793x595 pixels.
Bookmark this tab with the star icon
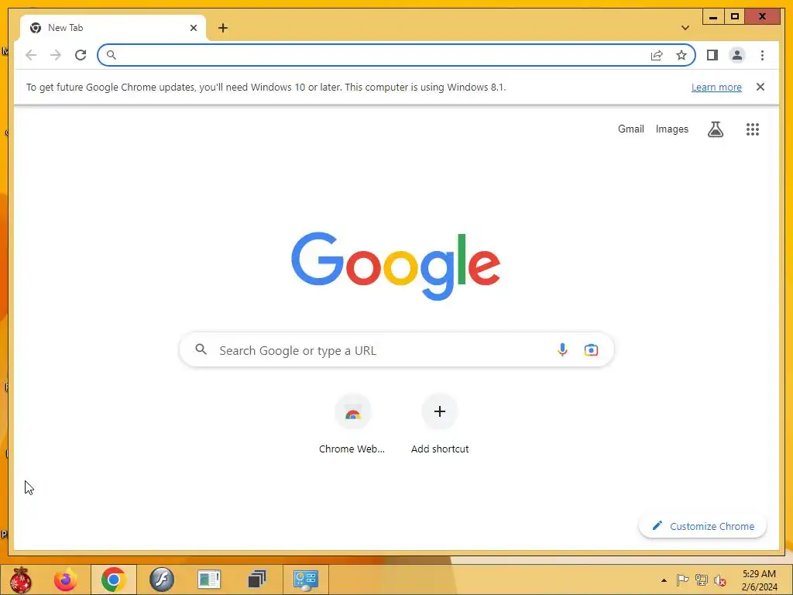[681, 55]
